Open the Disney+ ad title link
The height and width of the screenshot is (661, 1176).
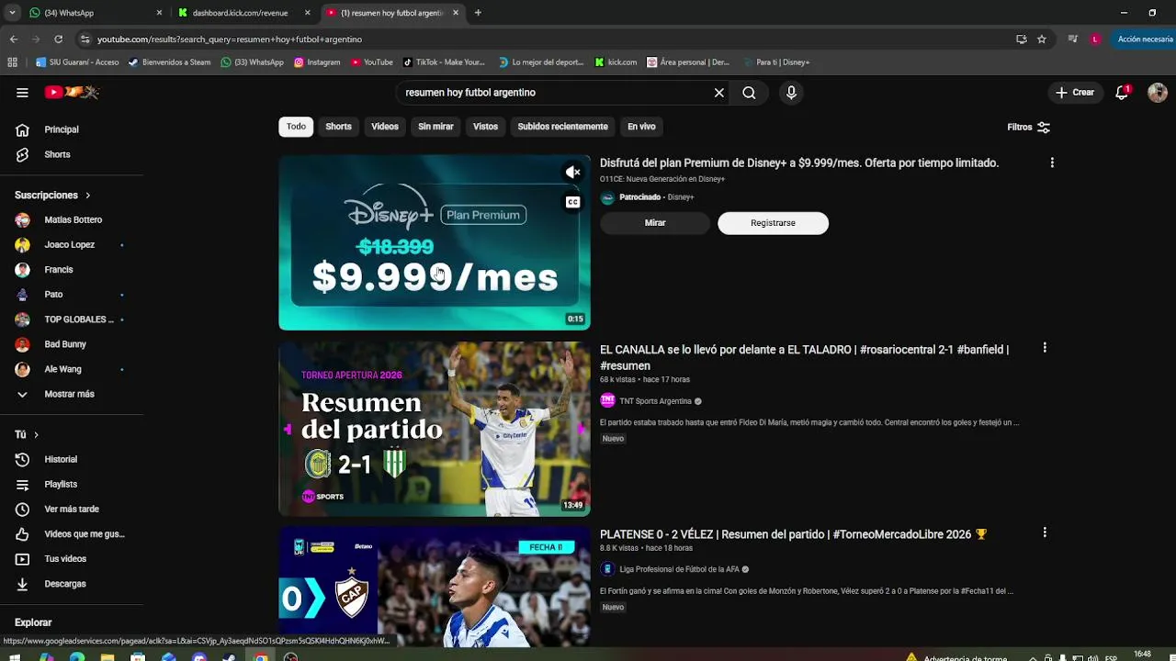pos(799,162)
